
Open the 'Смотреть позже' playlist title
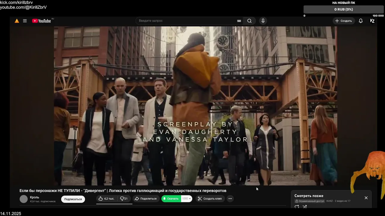(309, 196)
